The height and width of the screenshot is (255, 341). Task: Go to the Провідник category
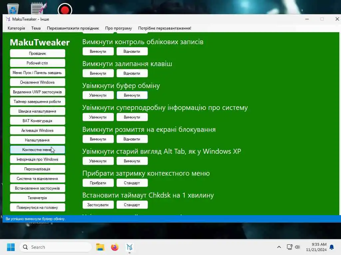coord(37,53)
